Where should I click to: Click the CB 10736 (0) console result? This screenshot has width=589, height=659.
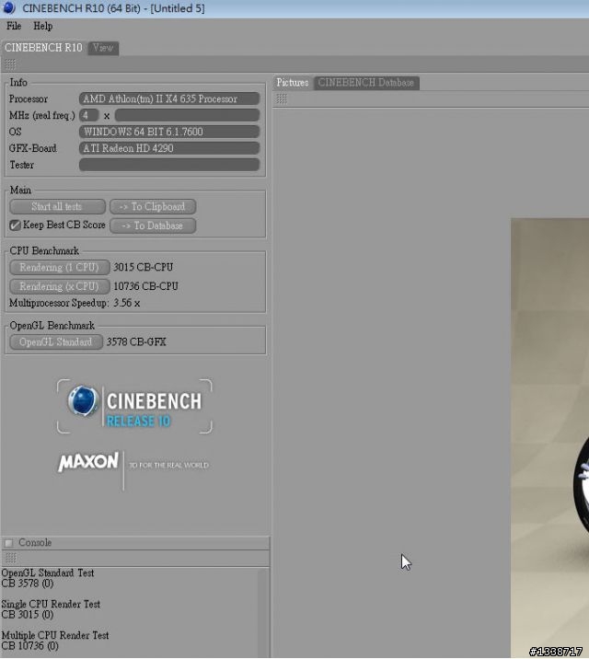click(x=29, y=645)
